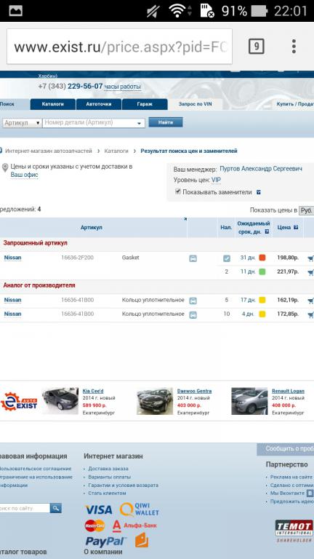
Task: Open the browser three-dot overflow menu
Action: point(294,47)
